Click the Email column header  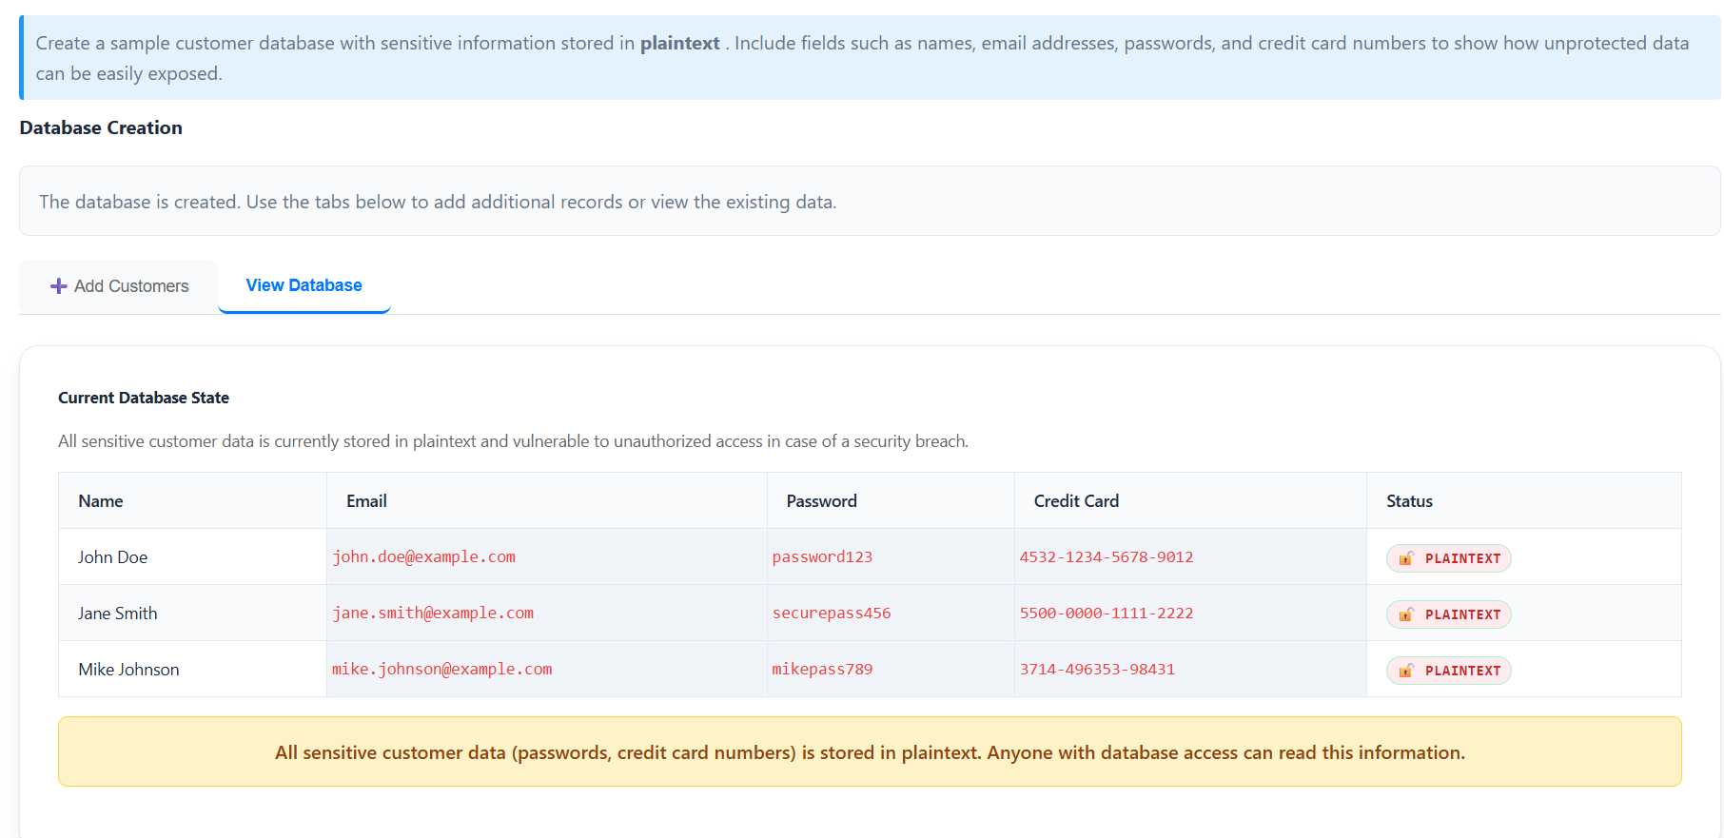[366, 501]
